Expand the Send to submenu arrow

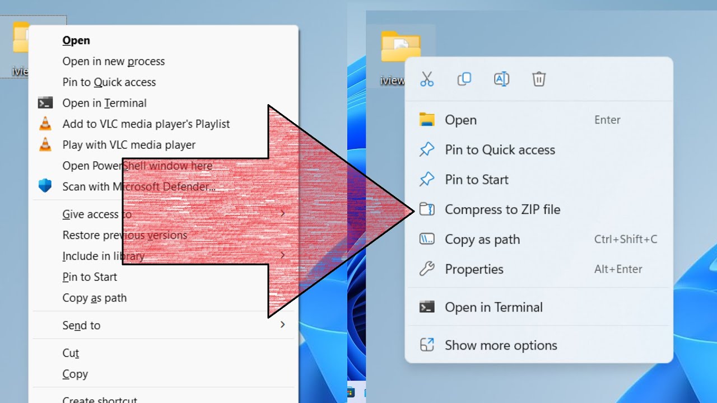click(x=282, y=325)
